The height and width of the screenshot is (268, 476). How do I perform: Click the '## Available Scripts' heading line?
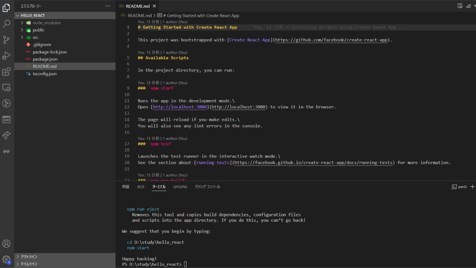coord(163,58)
